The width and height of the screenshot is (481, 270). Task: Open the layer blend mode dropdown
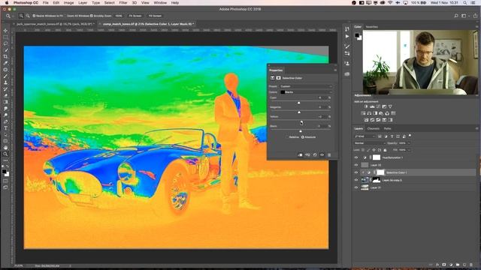[369, 143]
